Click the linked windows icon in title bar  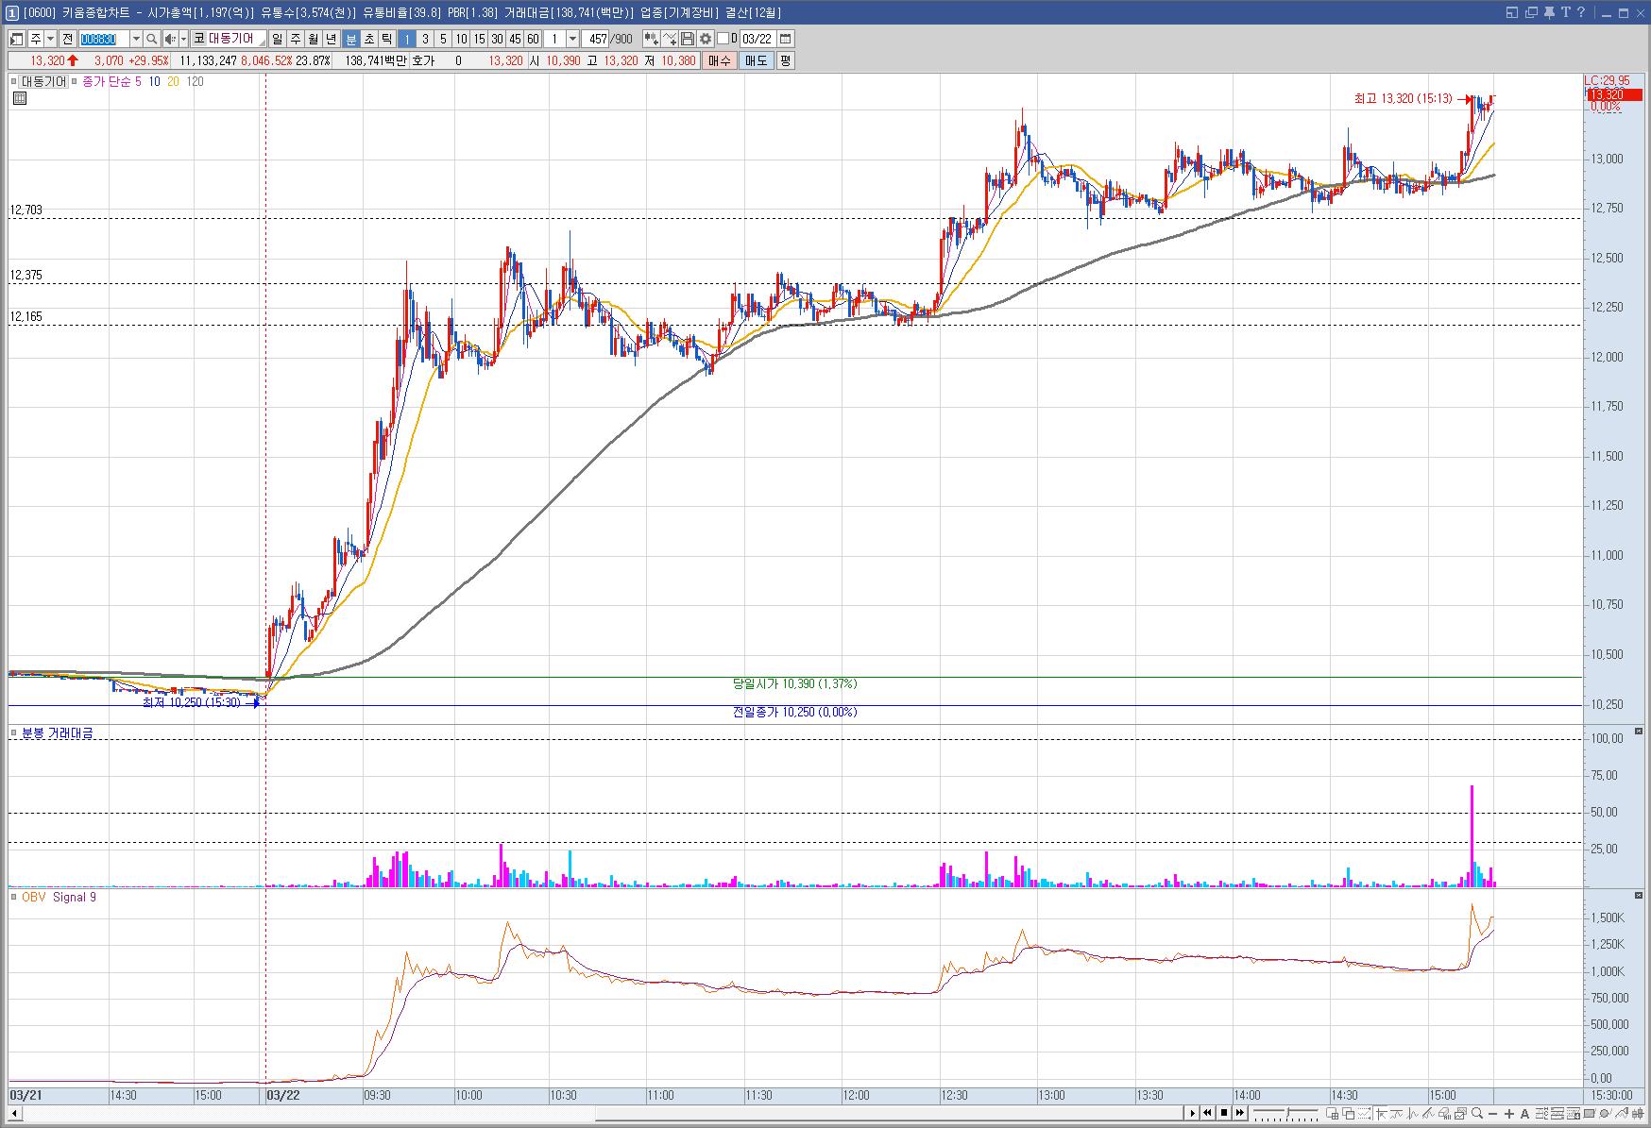point(1531,12)
